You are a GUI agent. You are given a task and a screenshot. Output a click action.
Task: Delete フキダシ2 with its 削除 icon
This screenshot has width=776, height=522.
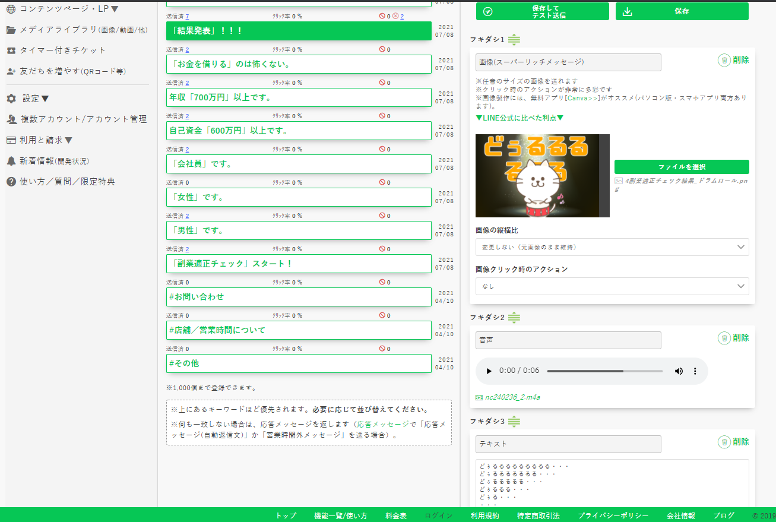pos(734,338)
